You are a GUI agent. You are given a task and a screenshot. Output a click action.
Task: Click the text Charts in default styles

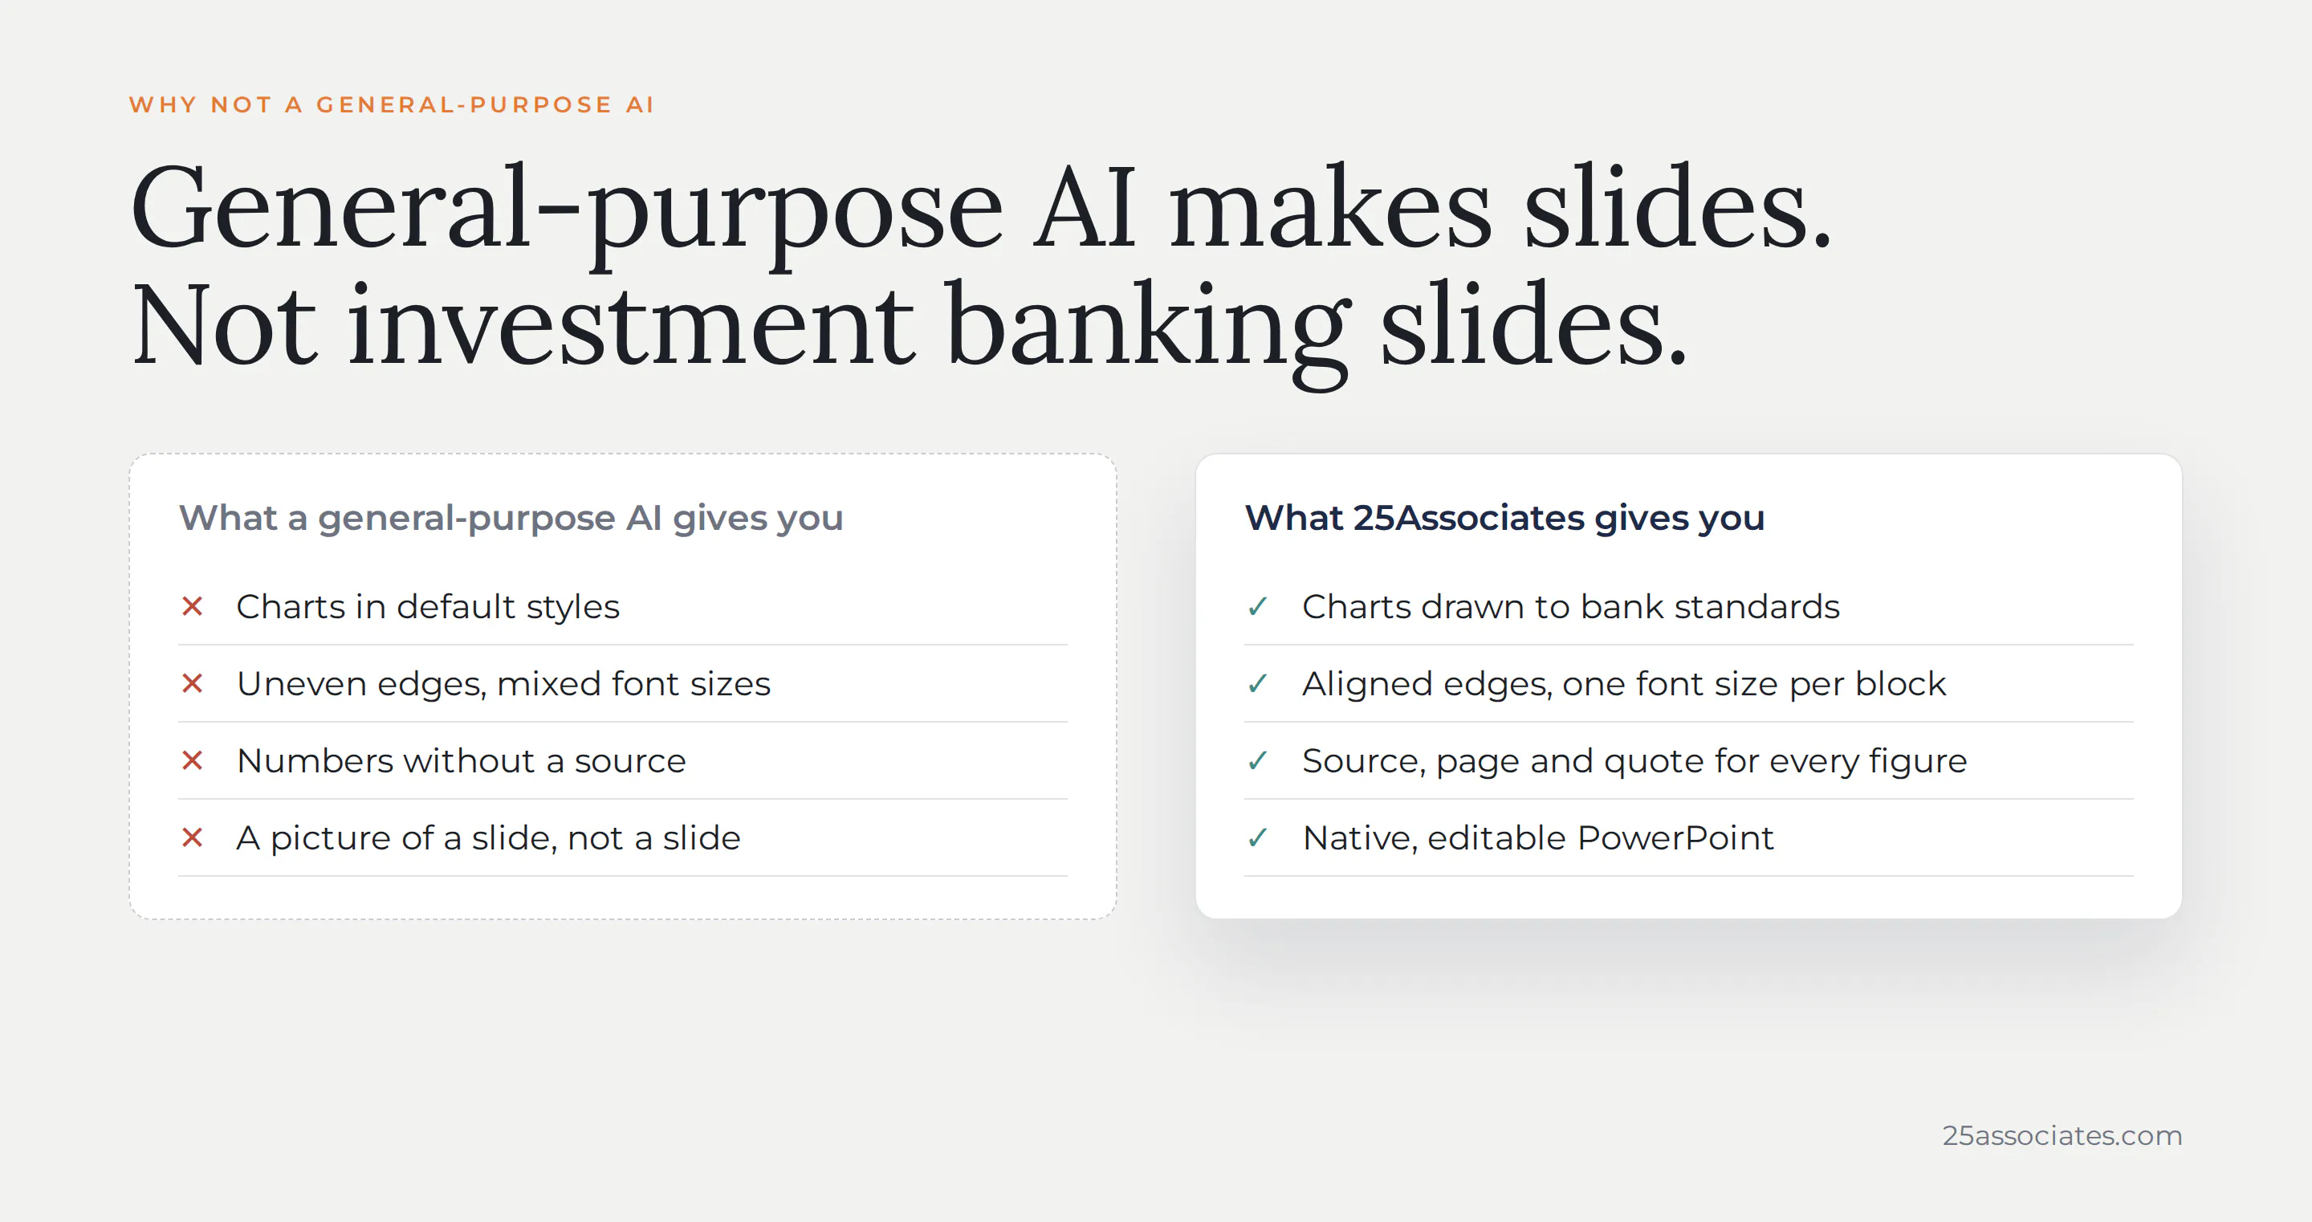(x=427, y=608)
